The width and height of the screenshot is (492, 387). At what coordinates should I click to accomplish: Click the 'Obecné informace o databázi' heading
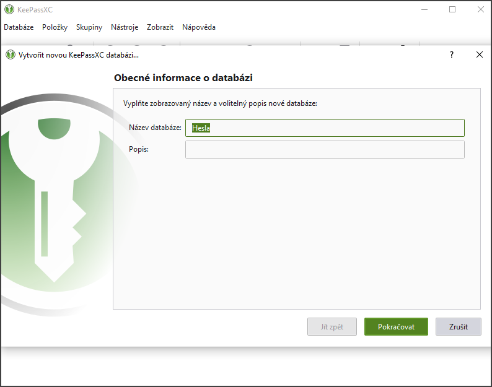(x=183, y=78)
